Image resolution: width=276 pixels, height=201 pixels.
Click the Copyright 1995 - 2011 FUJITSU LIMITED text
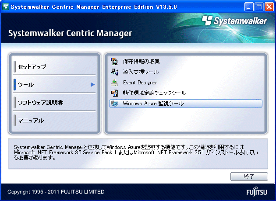click(x=56, y=192)
